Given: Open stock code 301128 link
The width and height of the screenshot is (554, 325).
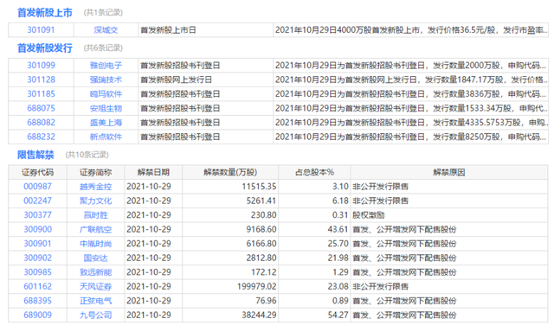Looking at the screenshot, I should (41, 80).
